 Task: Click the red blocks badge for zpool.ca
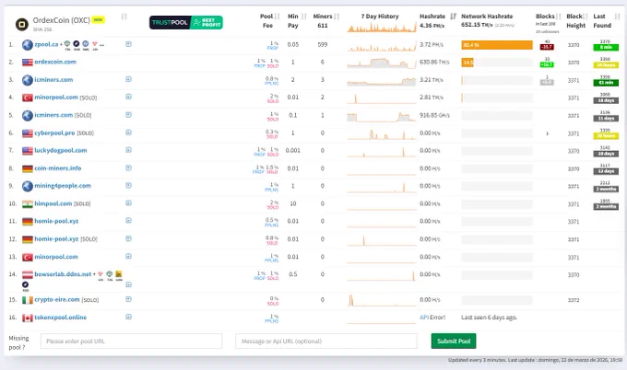tap(547, 47)
